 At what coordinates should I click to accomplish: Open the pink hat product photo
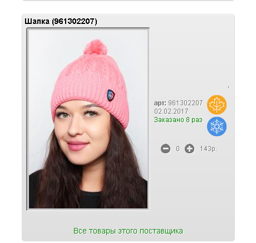(88, 119)
